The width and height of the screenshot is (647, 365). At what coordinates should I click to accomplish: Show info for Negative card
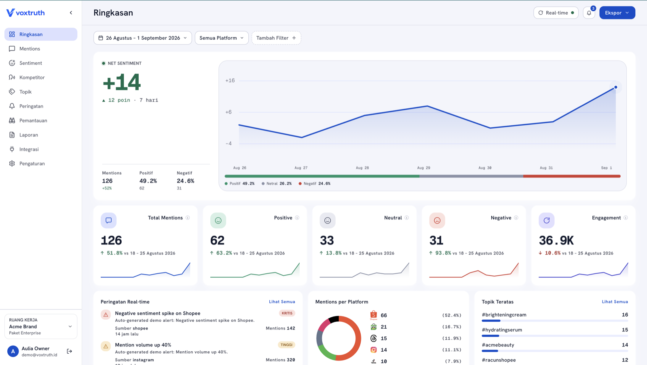point(516,218)
